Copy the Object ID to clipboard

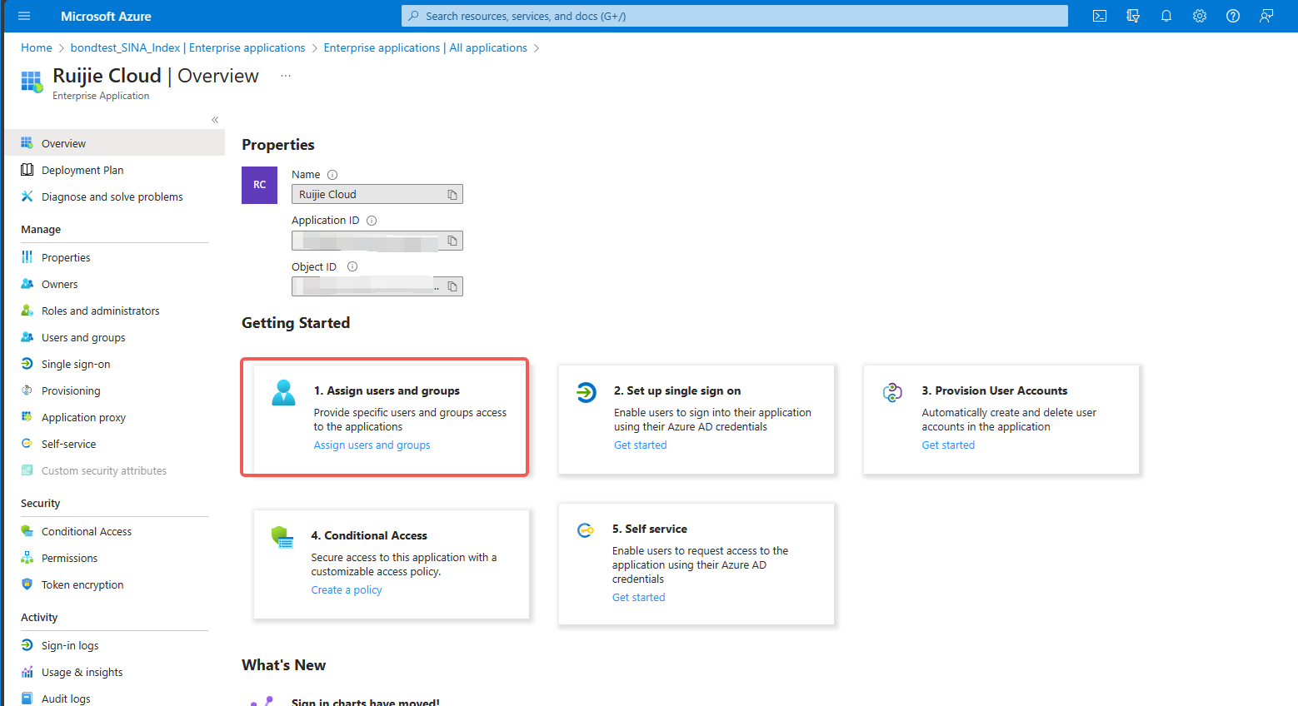click(452, 286)
